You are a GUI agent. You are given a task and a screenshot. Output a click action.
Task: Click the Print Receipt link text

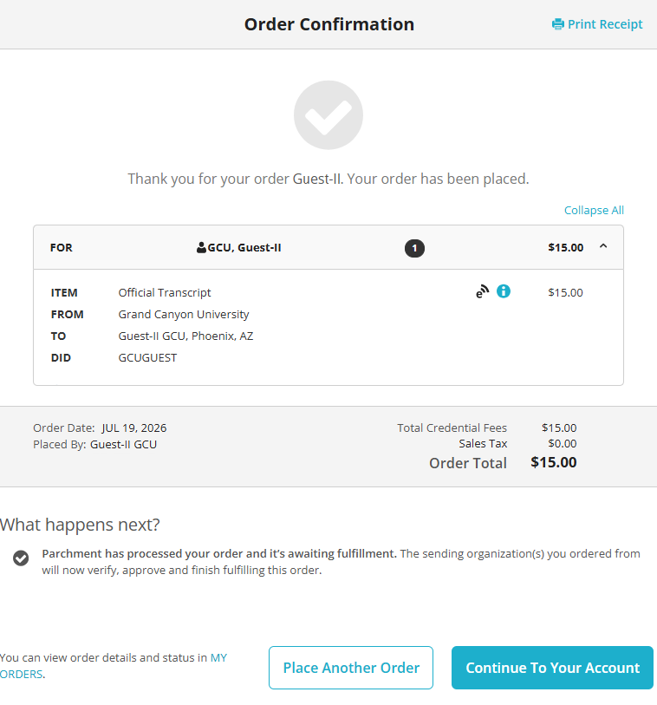click(x=605, y=24)
